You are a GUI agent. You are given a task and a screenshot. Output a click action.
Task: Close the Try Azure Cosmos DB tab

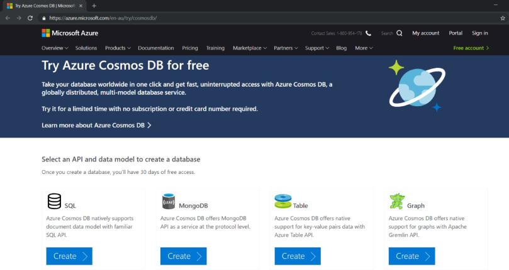tap(81, 6)
